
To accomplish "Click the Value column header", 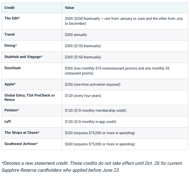I will pyautogui.click(x=69, y=8).
